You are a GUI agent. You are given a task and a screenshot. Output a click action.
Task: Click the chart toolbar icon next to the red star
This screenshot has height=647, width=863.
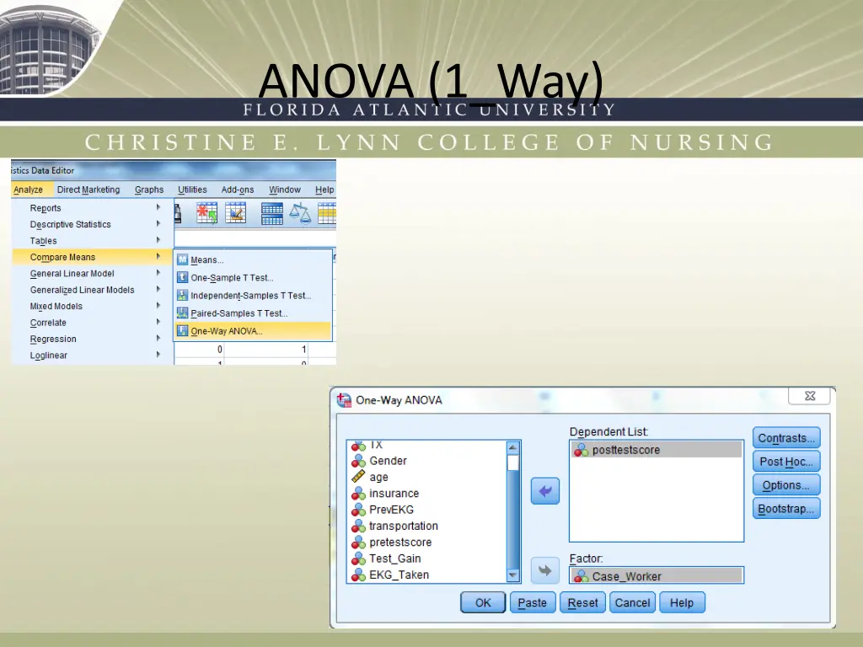pos(236,213)
